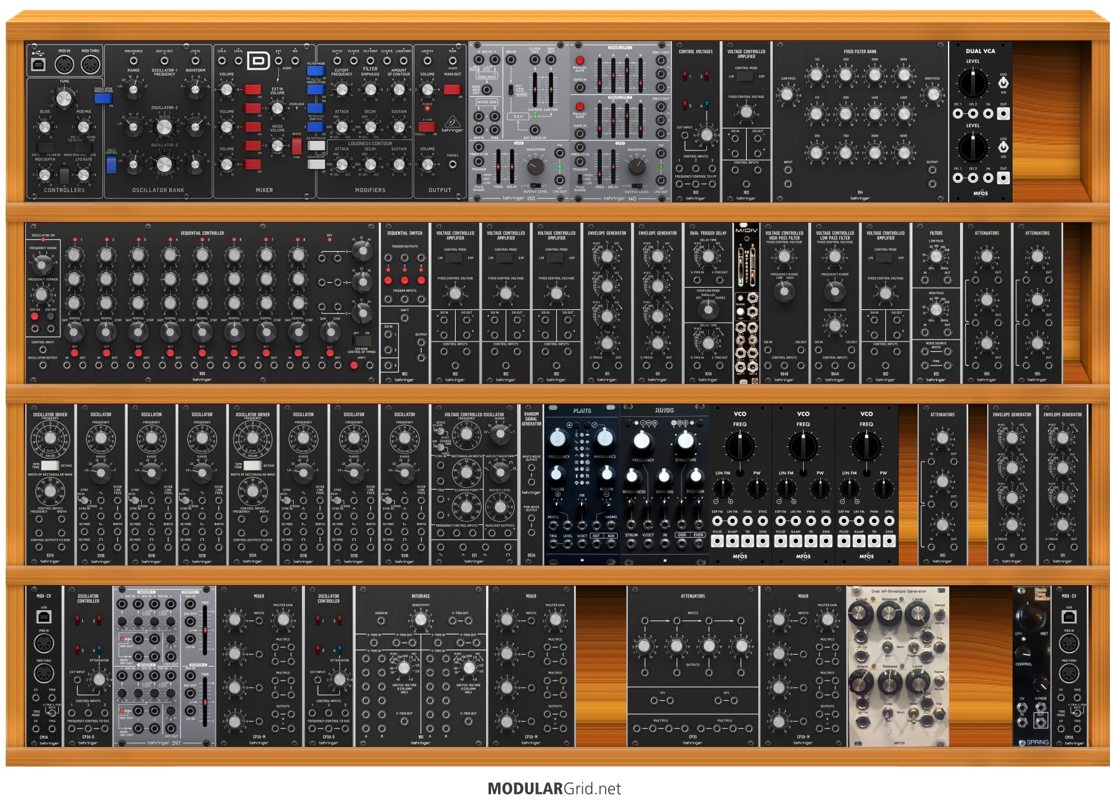Click the Coupling Mode knob on Dual Trigger Delay
Image resolution: width=1110 pixels, height=802 pixels.
coord(708,309)
